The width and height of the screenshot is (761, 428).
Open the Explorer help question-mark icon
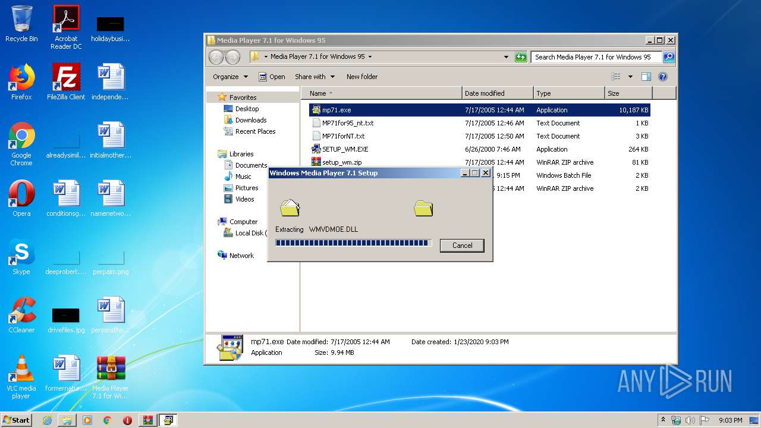coord(663,77)
